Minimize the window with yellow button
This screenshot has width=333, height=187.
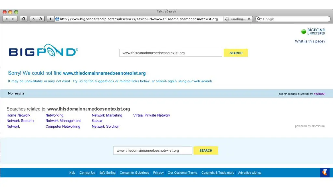click(x=10, y=12)
